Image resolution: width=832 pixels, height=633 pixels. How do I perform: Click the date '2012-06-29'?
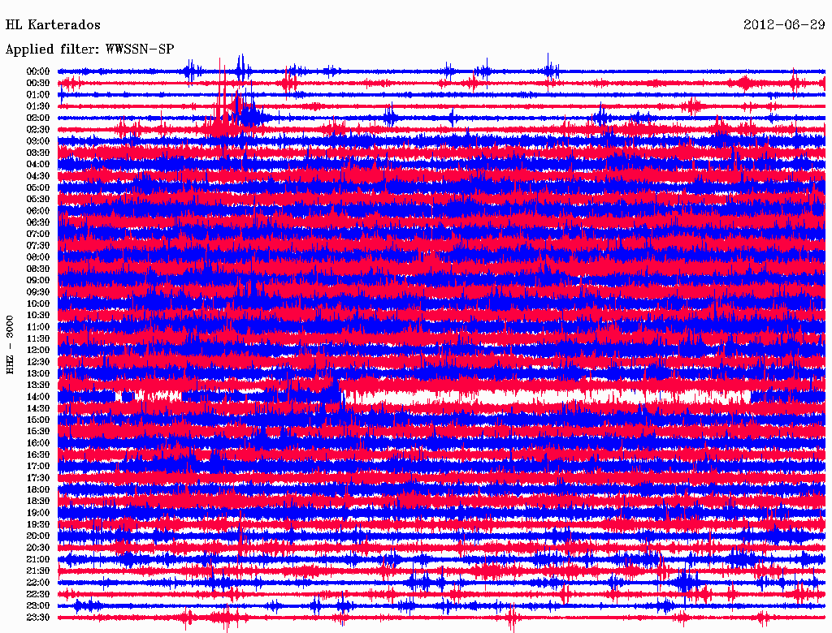784,25
